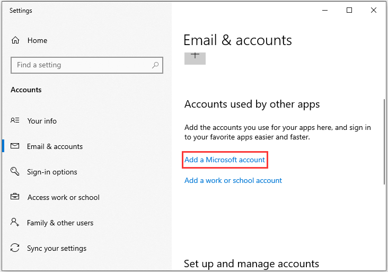Click the gray plus add account button

pos(195,58)
